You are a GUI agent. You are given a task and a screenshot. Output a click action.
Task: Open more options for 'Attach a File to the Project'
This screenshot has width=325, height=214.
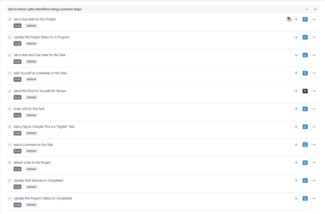(x=314, y=163)
